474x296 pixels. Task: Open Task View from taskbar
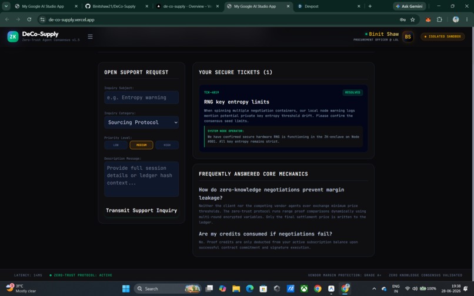tap(209, 288)
